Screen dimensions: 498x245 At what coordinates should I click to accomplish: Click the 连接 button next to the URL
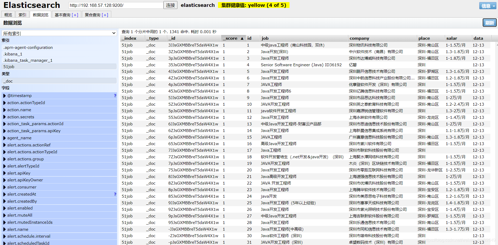tap(170, 5)
